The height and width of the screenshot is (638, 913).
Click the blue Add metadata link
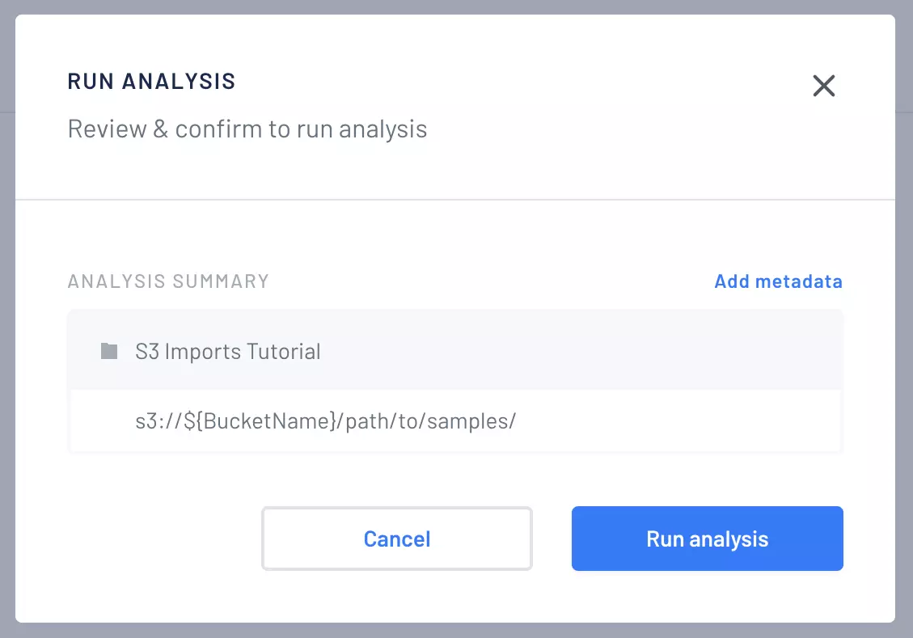pyautogui.click(x=778, y=281)
